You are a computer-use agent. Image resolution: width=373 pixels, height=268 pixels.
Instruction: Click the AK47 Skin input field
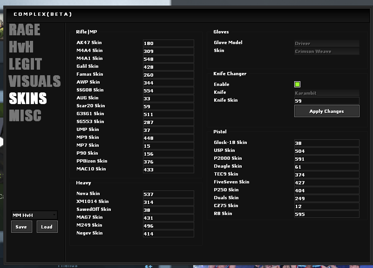click(x=169, y=43)
